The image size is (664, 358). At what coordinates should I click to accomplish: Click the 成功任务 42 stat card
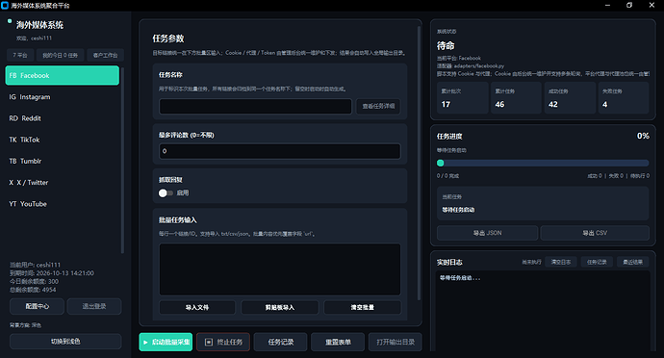(x=570, y=98)
